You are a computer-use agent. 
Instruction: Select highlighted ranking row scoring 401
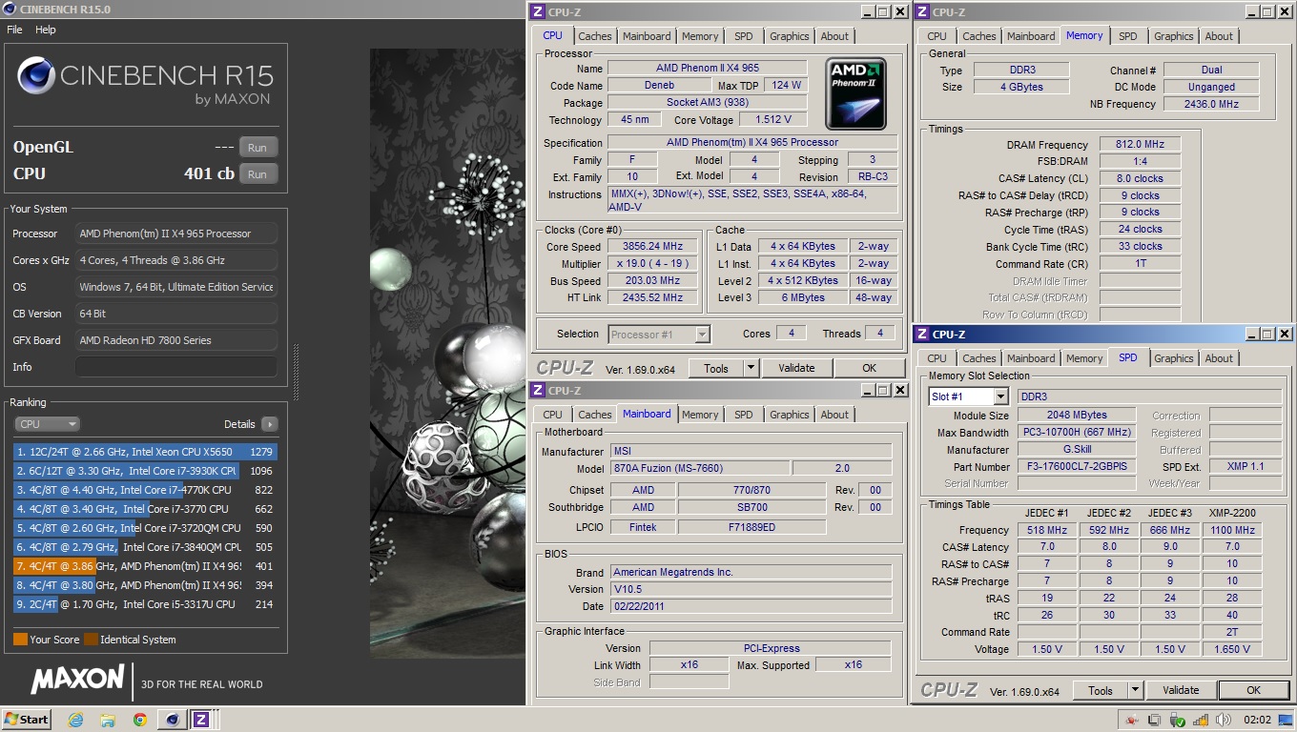(x=145, y=566)
